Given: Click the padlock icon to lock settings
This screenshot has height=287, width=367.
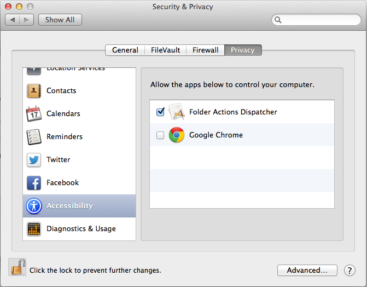Looking at the screenshot, I should [17, 268].
